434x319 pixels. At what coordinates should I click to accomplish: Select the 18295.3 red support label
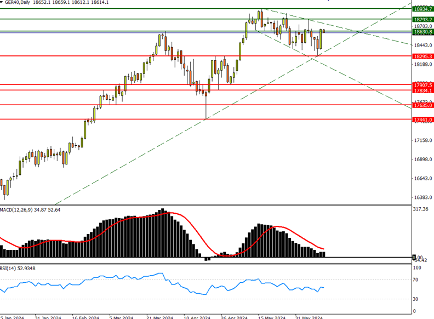click(x=423, y=56)
